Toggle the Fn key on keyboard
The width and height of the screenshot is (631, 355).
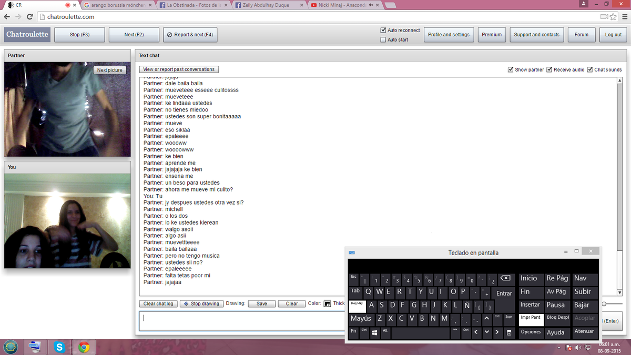click(x=353, y=332)
